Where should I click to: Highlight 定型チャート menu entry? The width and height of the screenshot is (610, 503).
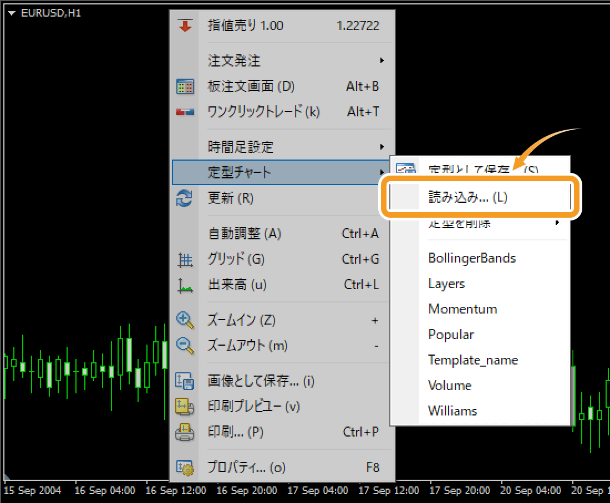(281, 172)
